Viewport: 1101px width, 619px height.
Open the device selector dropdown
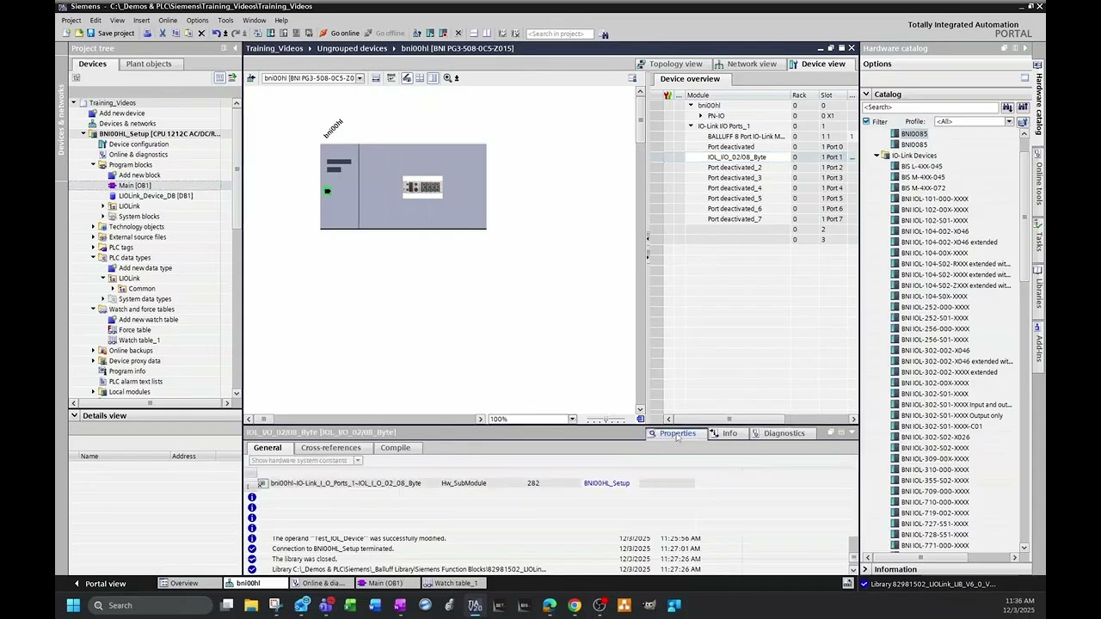pyautogui.click(x=360, y=78)
